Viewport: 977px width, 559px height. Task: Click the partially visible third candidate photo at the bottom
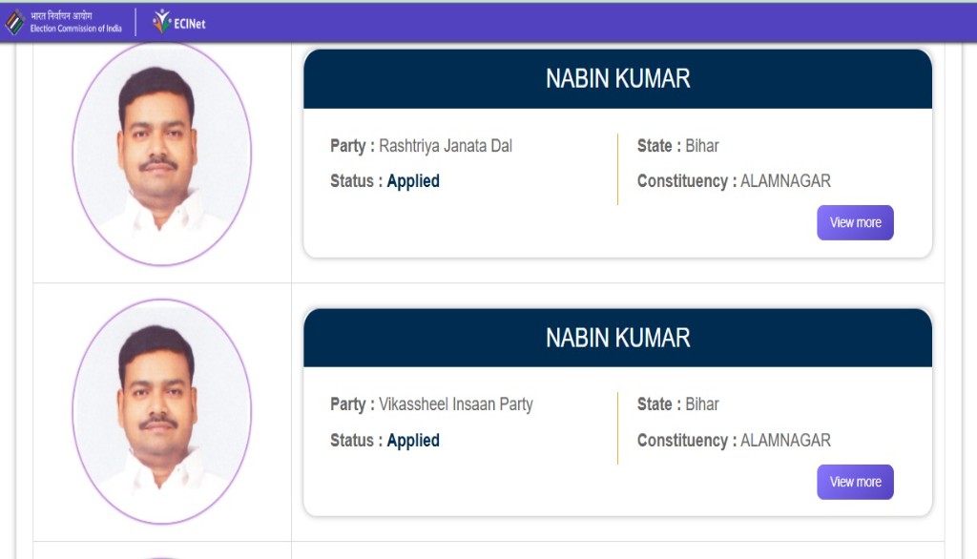coord(161,555)
